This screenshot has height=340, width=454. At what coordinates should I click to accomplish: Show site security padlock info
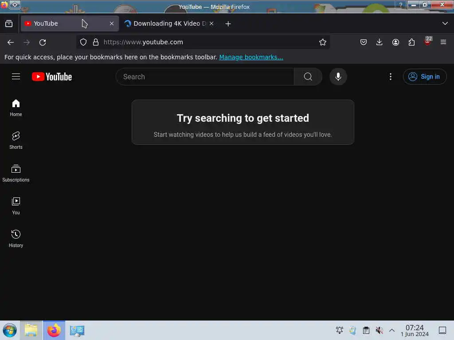click(96, 42)
